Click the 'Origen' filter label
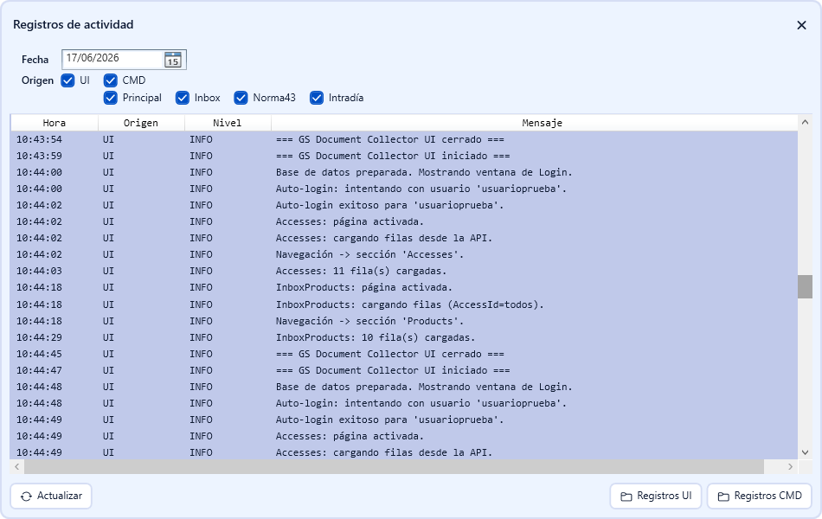Viewport: 822px width, 519px height. click(37, 80)
